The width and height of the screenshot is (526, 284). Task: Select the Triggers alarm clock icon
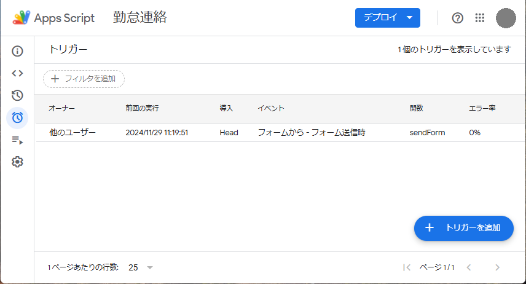(17, 118)
